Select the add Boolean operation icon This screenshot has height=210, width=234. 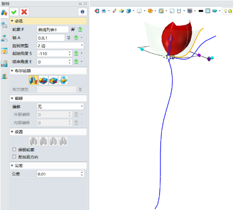click(44, 80)
